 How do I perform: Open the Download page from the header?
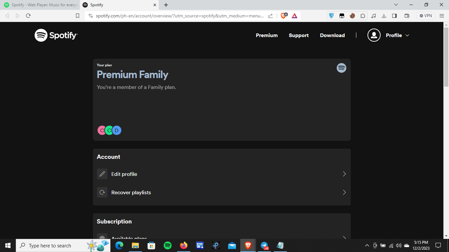332,35
